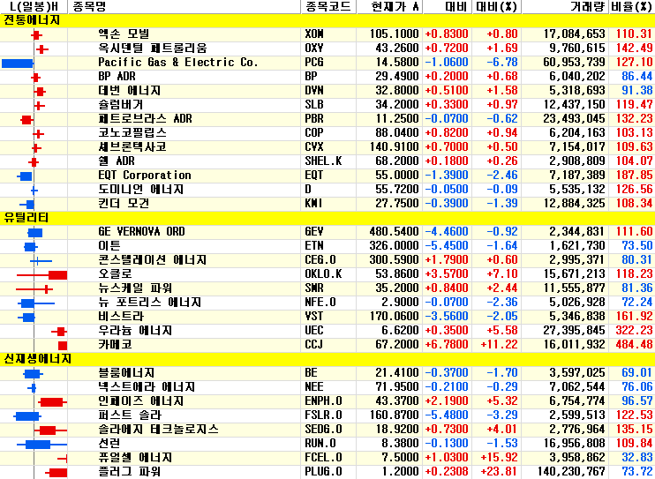Click the ratio value 484.48
655x479 pixels.
pos(634,345)
